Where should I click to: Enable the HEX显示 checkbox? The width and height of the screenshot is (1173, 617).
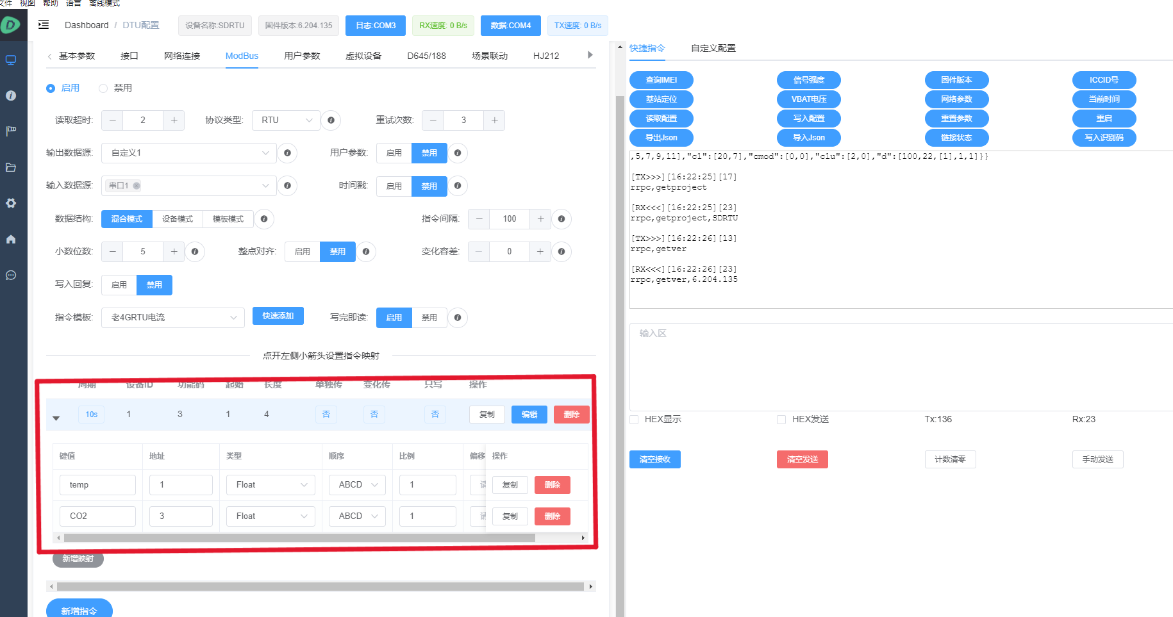tap(634, 420)
